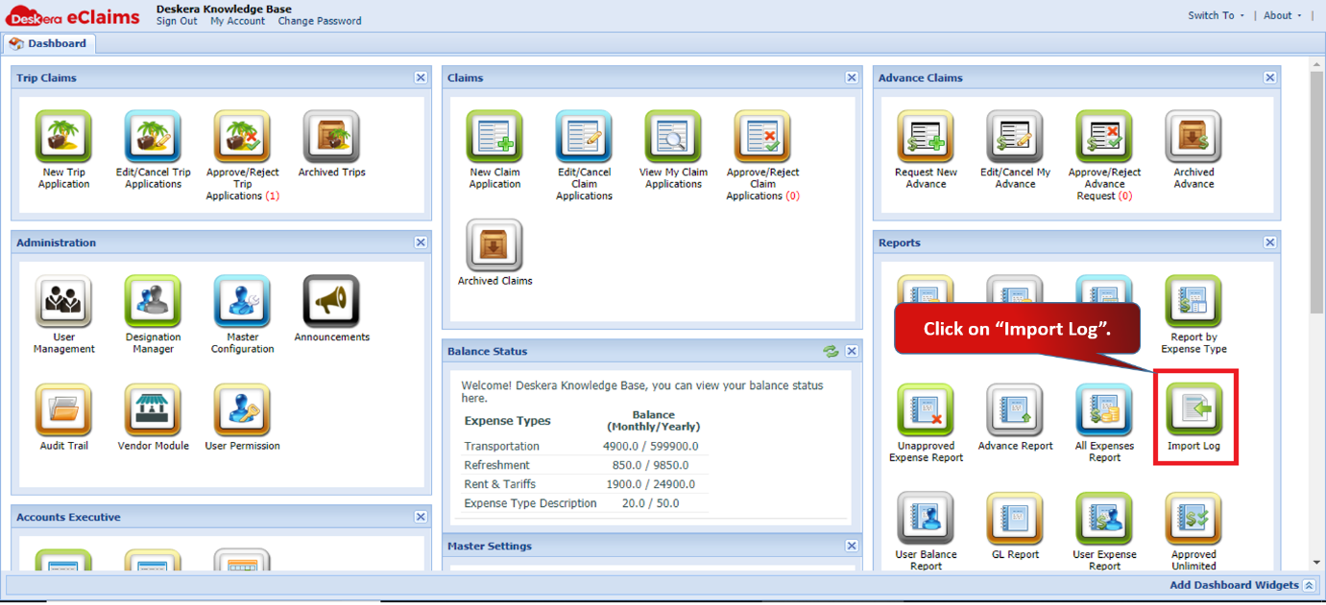Click the Change Password link
This screenshot has height=605, width=1326.
pos(320,21)
